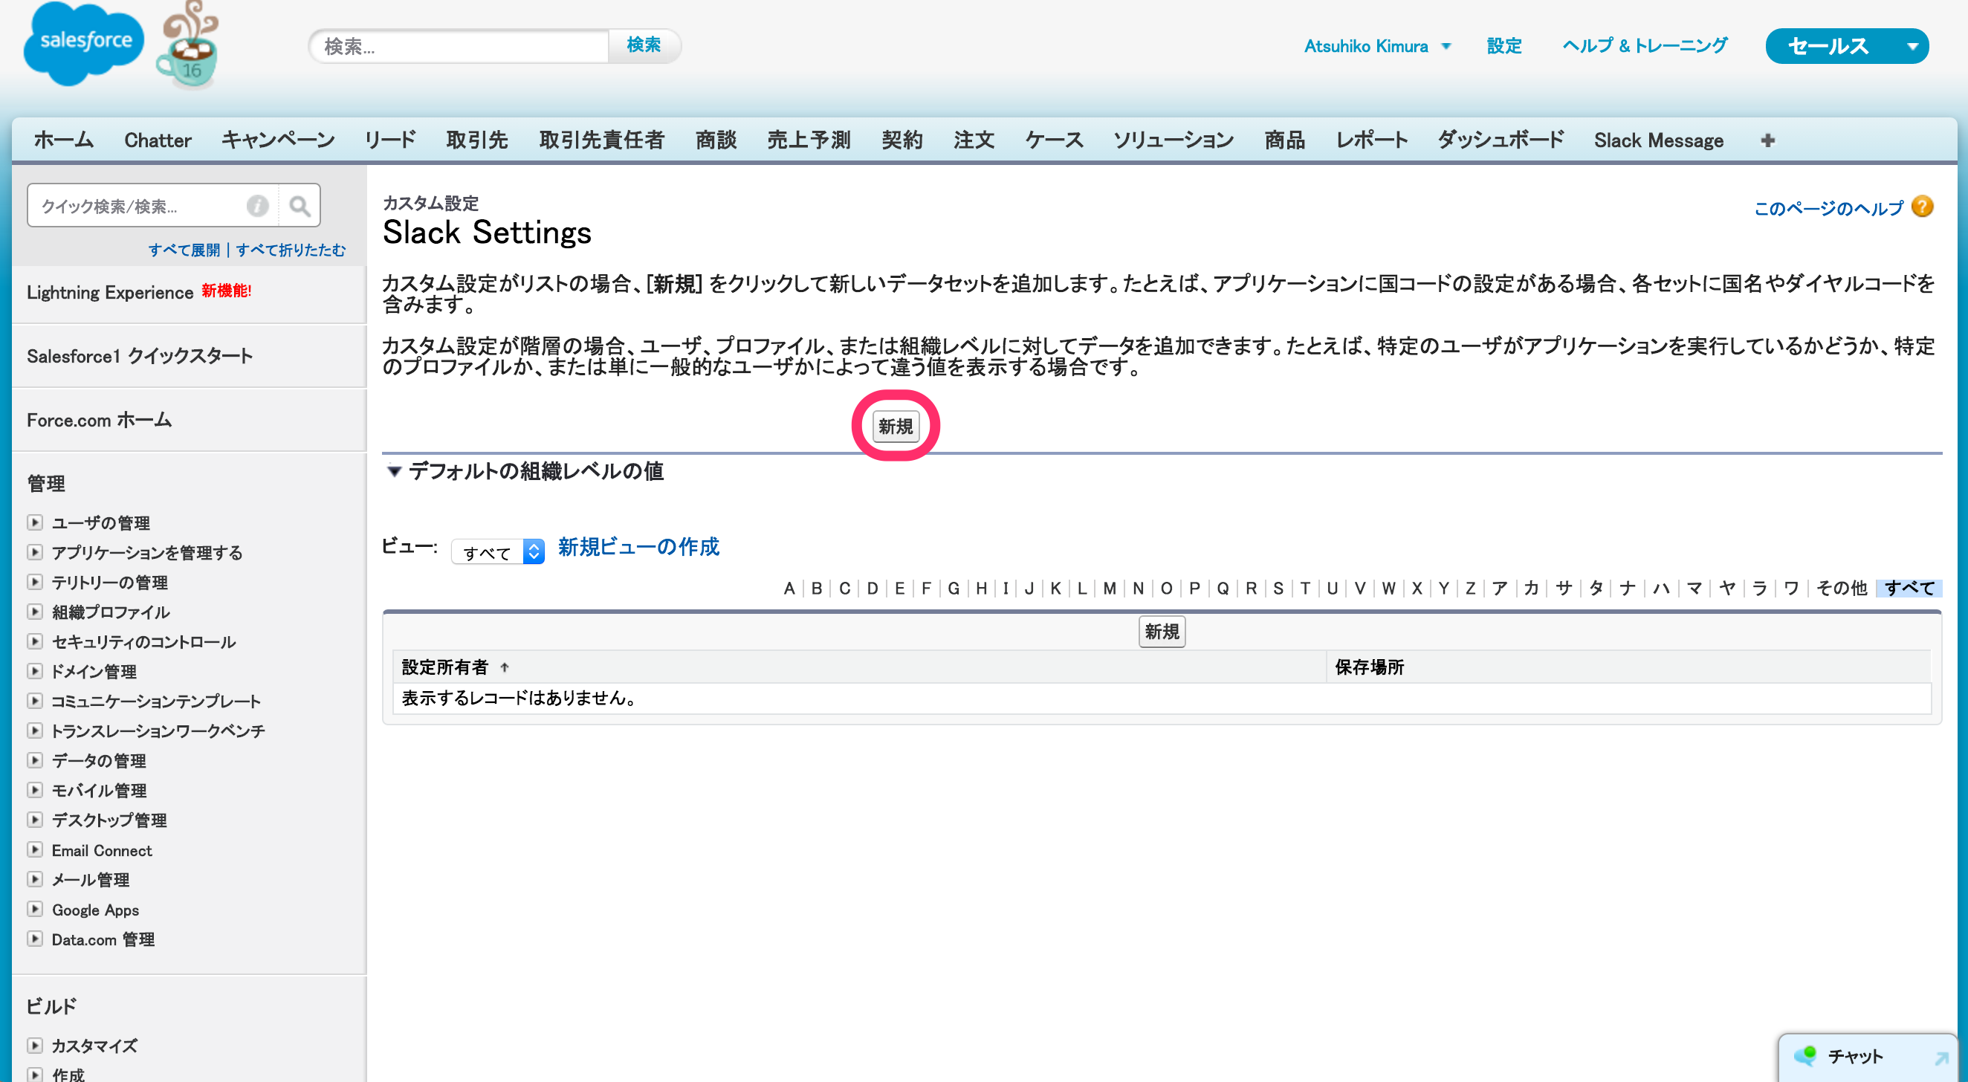Expand テリトリーの管理 node

point(34,583)
